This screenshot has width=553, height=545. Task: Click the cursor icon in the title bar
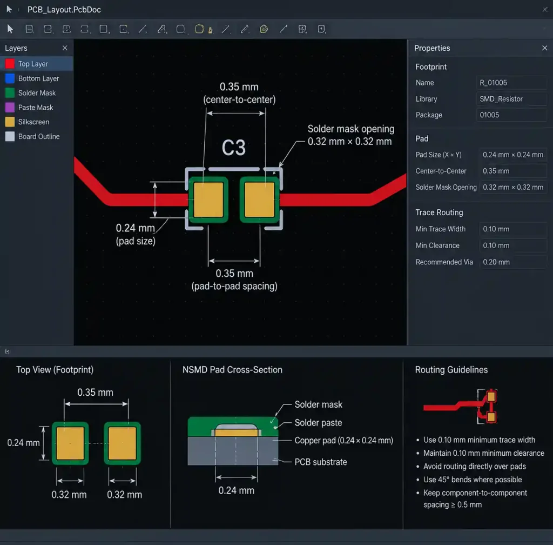(9, 10)
